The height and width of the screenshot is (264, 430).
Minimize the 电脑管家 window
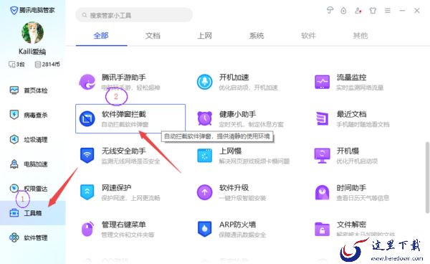tap(402, 11)
